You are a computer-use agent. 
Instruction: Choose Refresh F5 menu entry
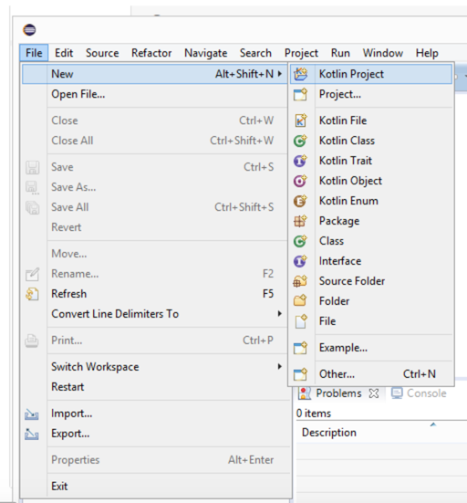click(154, 294)
